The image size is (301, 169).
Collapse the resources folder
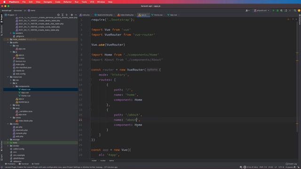(x=8, y=77)
